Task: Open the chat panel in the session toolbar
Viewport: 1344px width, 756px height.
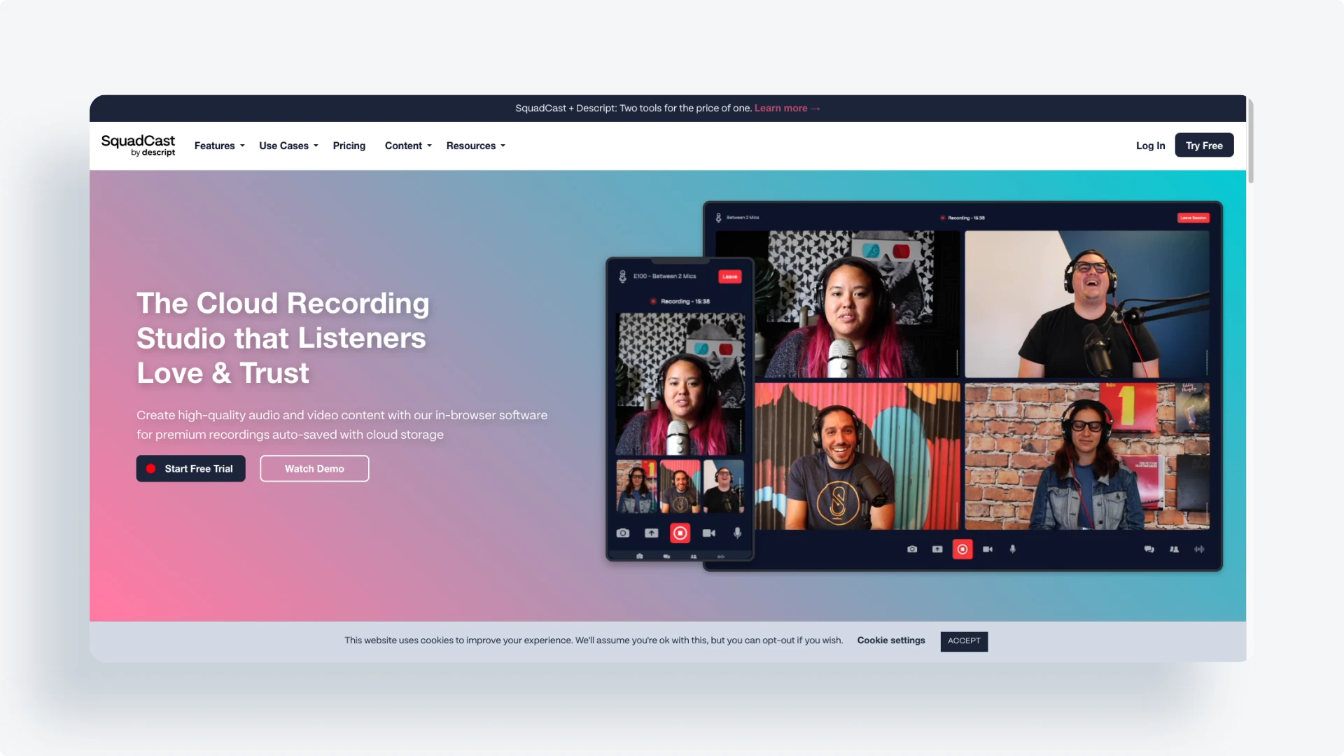Action: point(1149,549)
